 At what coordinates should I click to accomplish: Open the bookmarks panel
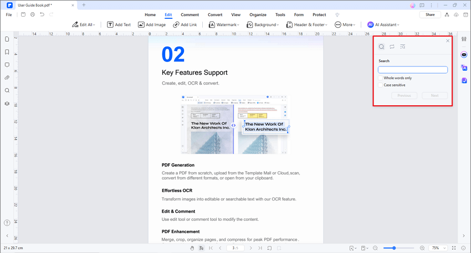point(7,52)
